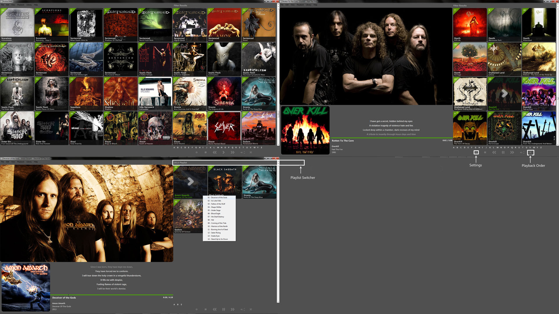Open Playback menu in top-left foobar2000 window
The height and width of the screenshot is (314, 559).
click(x=21, y=5)
